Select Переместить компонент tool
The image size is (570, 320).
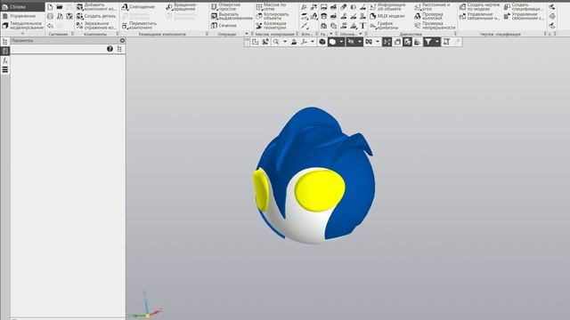tap(139, 26)
